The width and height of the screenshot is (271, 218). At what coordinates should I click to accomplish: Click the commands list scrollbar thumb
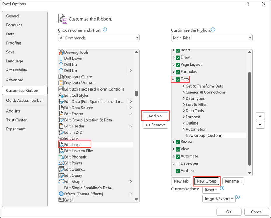click(136, 93)
